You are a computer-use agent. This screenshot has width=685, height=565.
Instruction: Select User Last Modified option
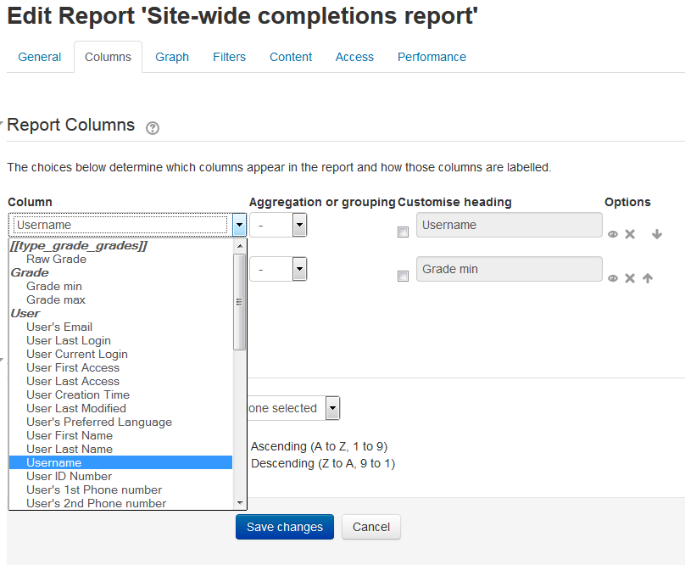(121, 408)
